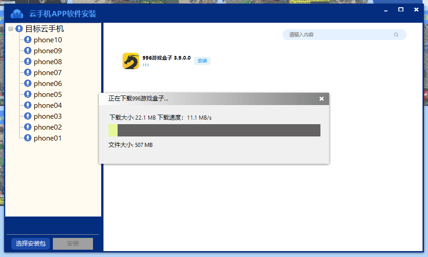Click the download icon next to phone10
The image size is (428, 257).
27,40
